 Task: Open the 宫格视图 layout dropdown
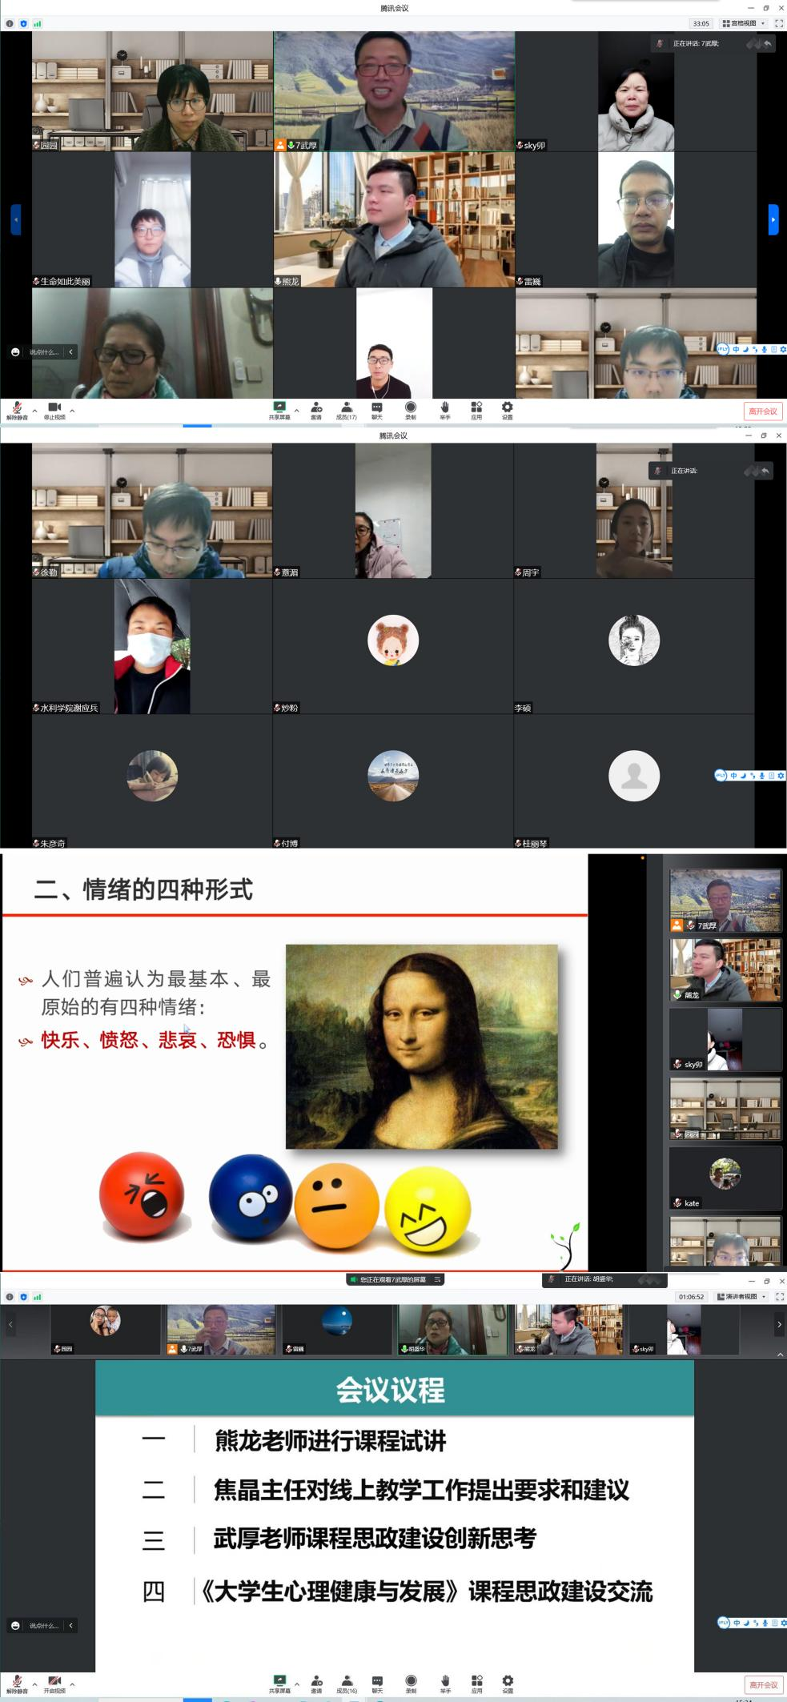tap(743, 23)
